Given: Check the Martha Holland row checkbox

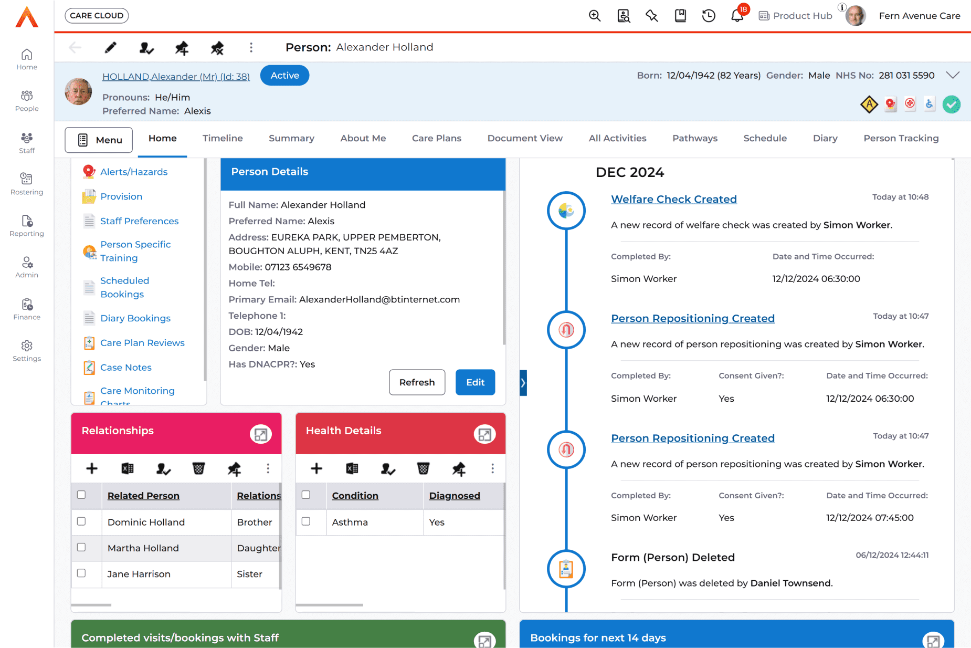Looking at the screenshot, I should (81, 547).
